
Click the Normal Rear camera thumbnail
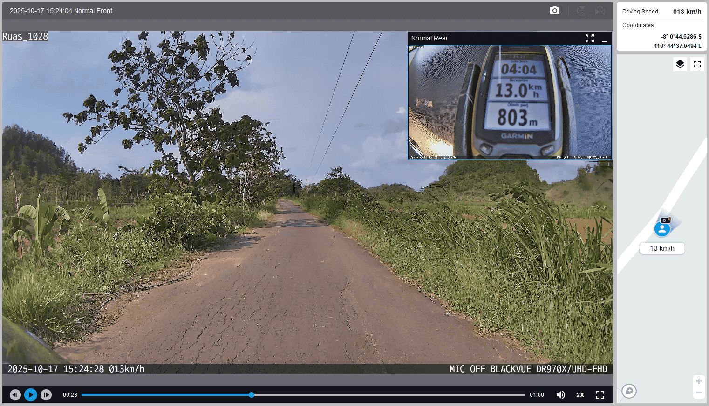coord(510,102)
